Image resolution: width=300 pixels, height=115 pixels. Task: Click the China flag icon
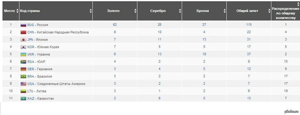(x=23, y=33)
